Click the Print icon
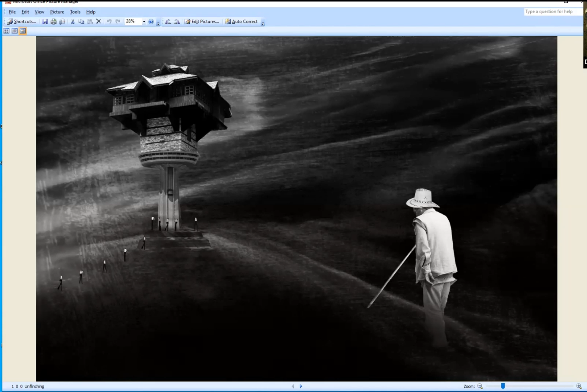The image size is (587, 392). pos(53,22)
